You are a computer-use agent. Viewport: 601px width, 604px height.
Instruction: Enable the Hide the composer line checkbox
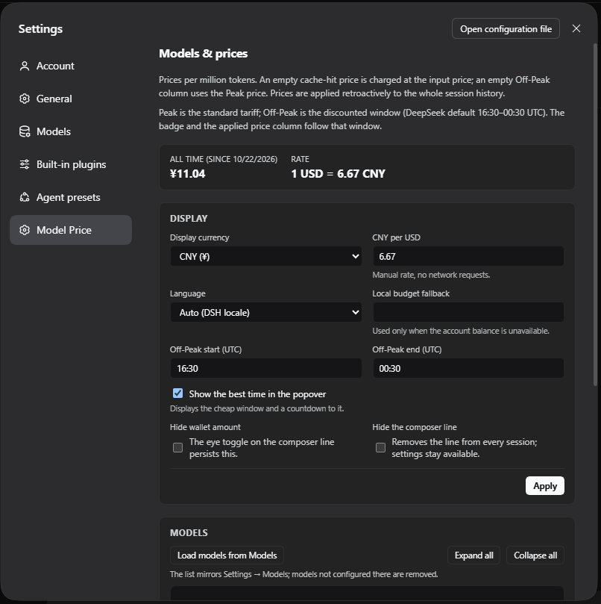380,447
